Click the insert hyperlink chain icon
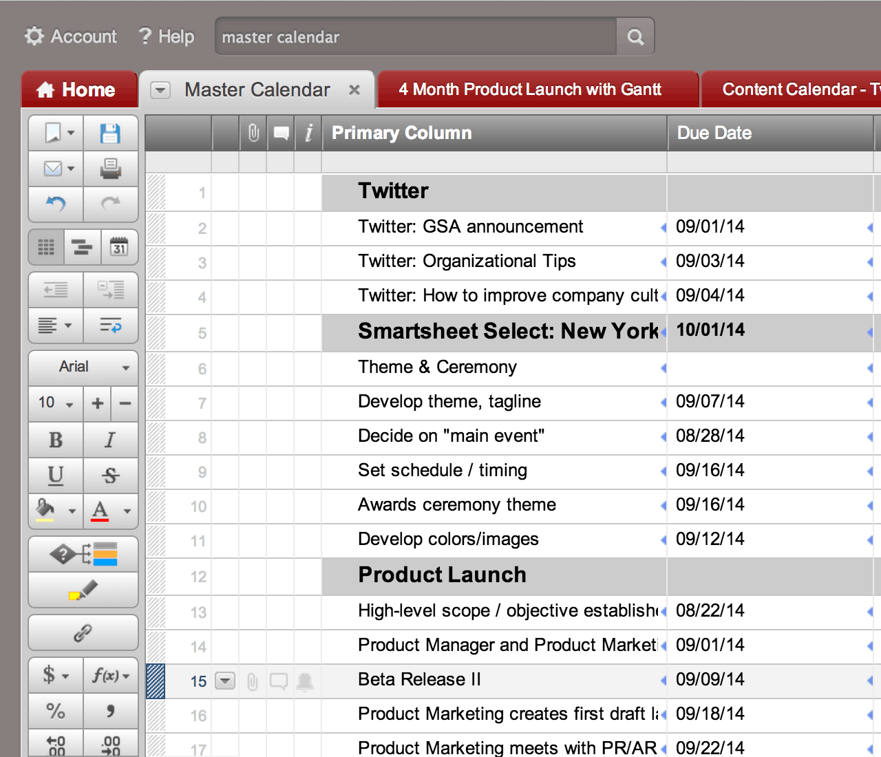This screenshot has width=881, height=757. click(x=83, y=632)
